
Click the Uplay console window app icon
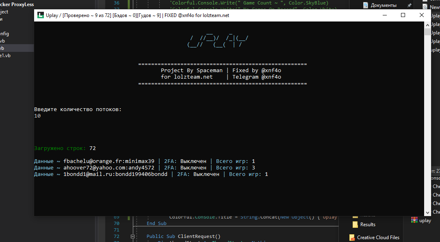pyautogui.click(x=40, y=15)
